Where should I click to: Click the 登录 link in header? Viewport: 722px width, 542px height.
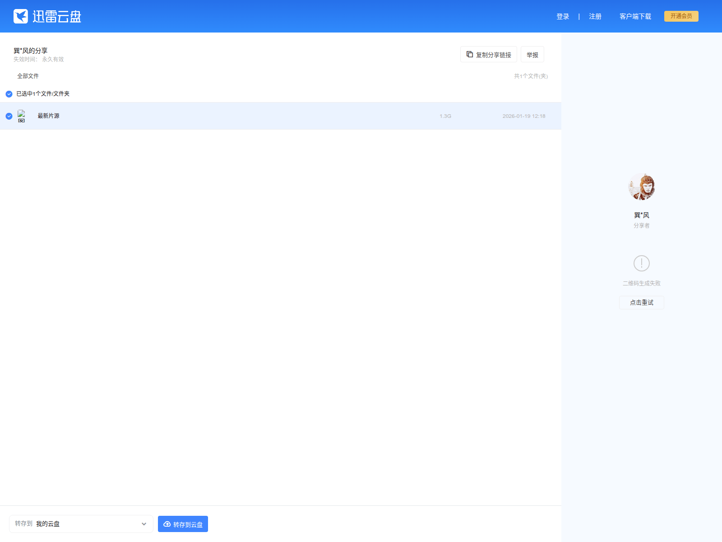[563, 16]
